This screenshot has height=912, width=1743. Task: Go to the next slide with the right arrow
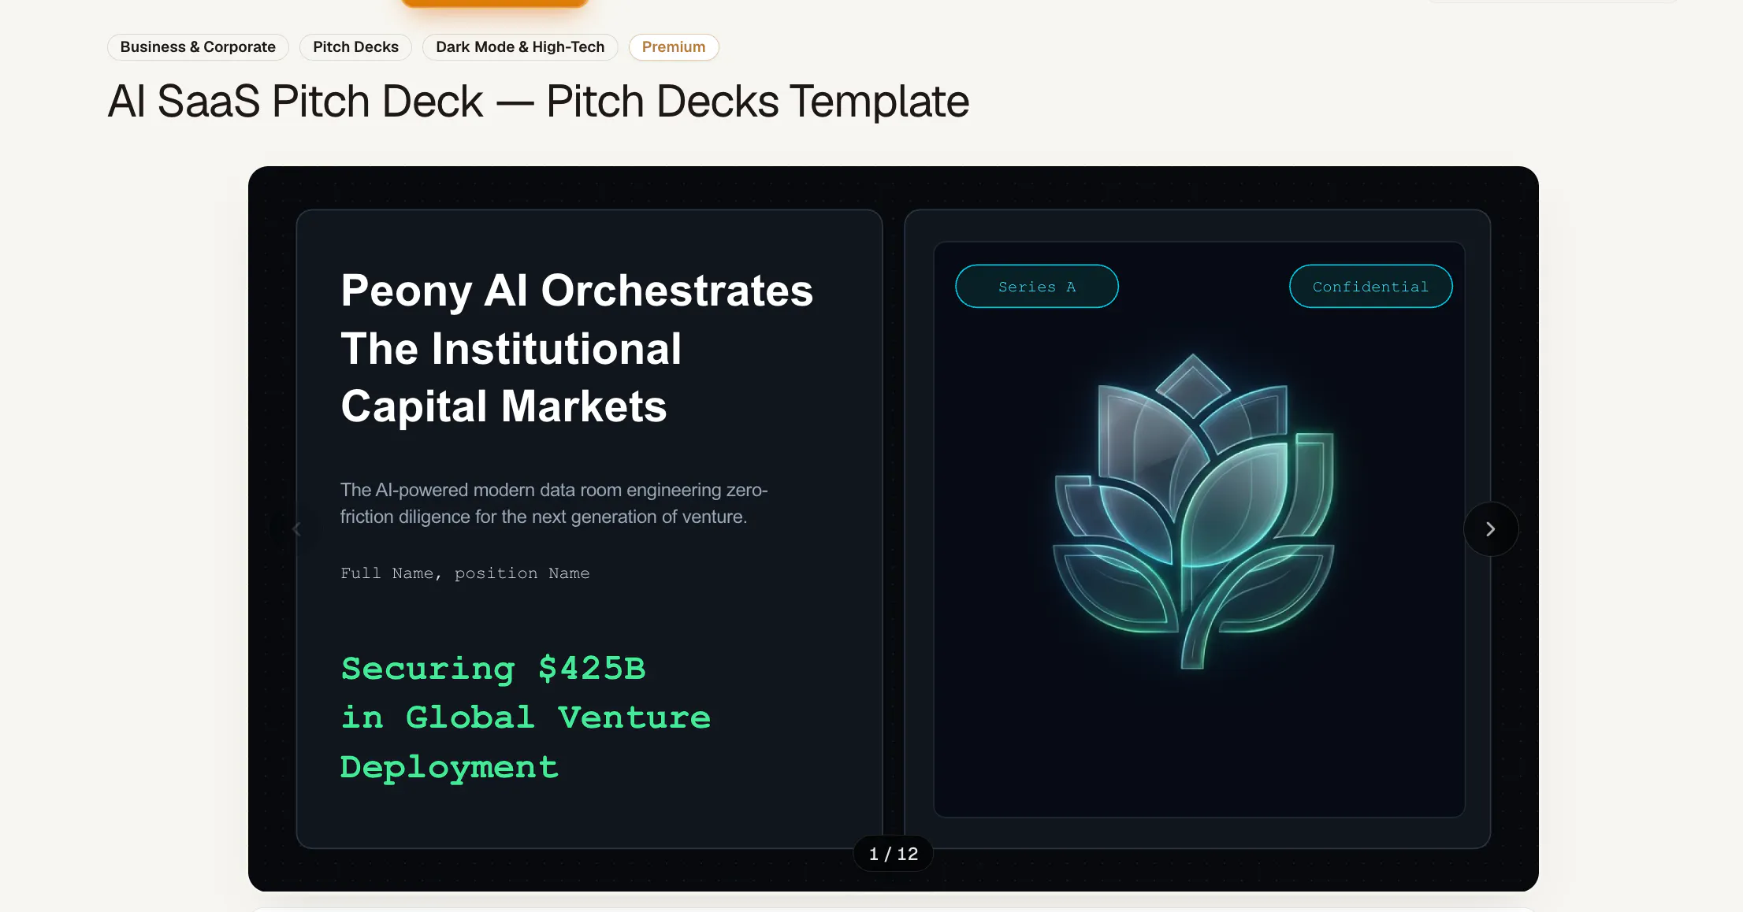click(1490, 529)
